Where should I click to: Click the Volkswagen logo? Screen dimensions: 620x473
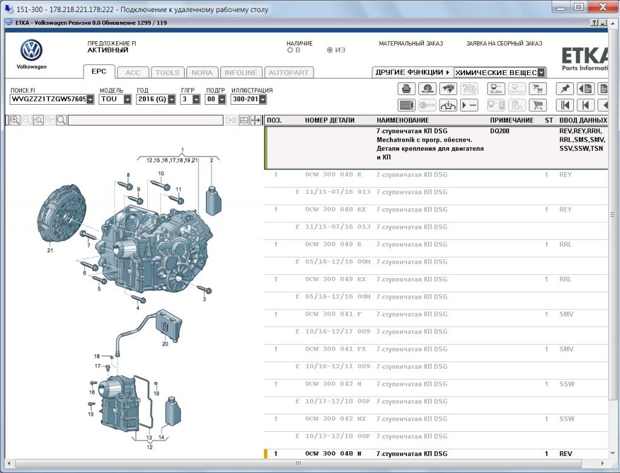[x=31, y=50]
